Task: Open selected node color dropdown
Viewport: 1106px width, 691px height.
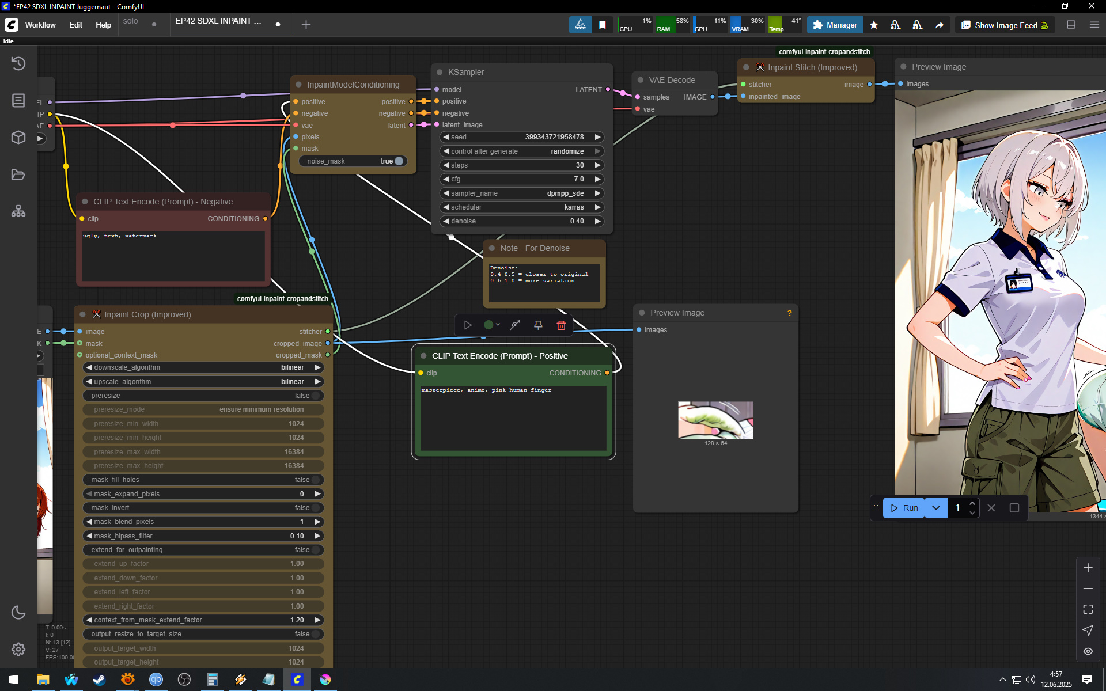Action: click(492, 325)
